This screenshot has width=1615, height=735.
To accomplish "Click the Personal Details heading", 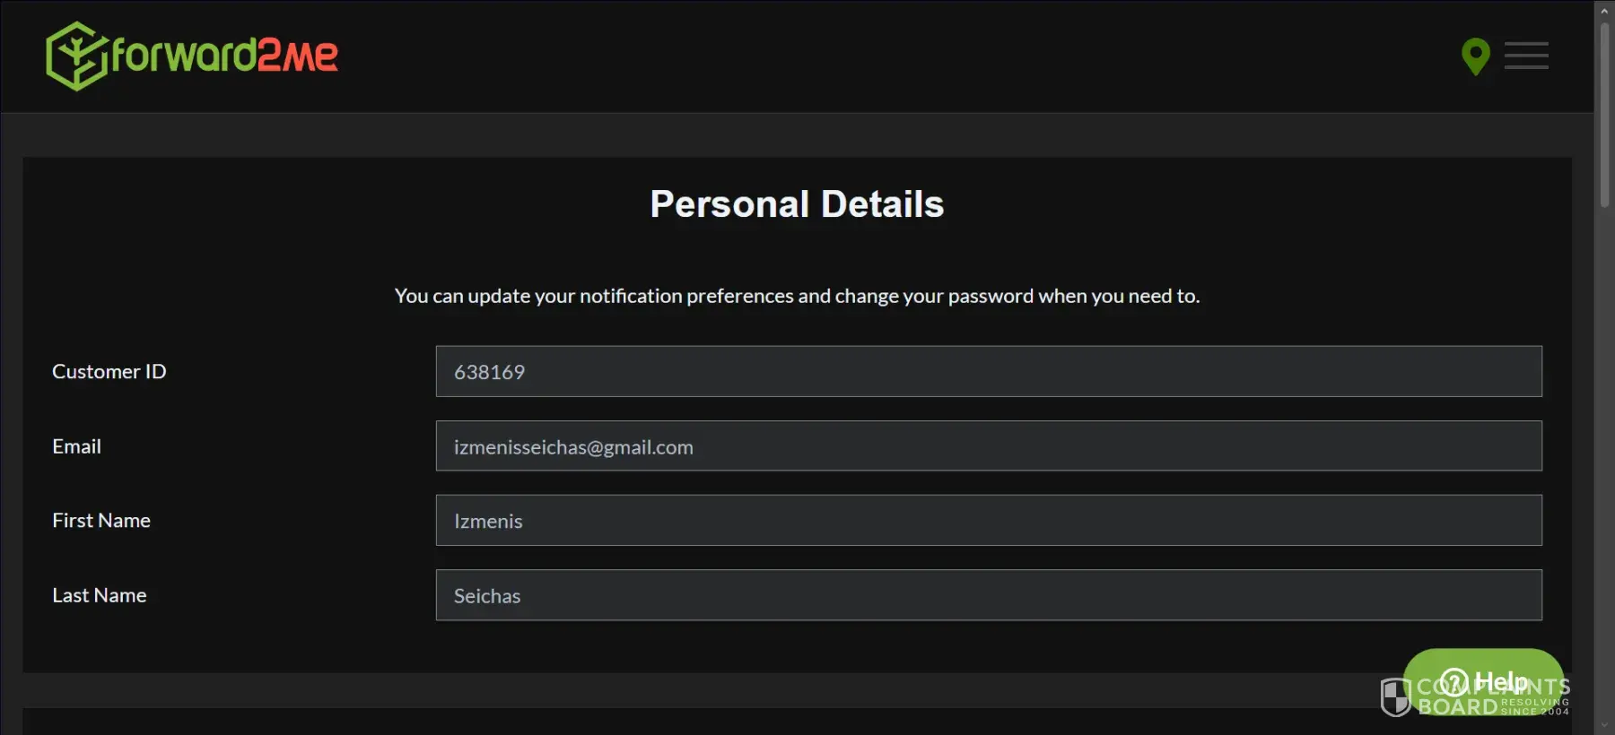I will click(x=797, y=204).
